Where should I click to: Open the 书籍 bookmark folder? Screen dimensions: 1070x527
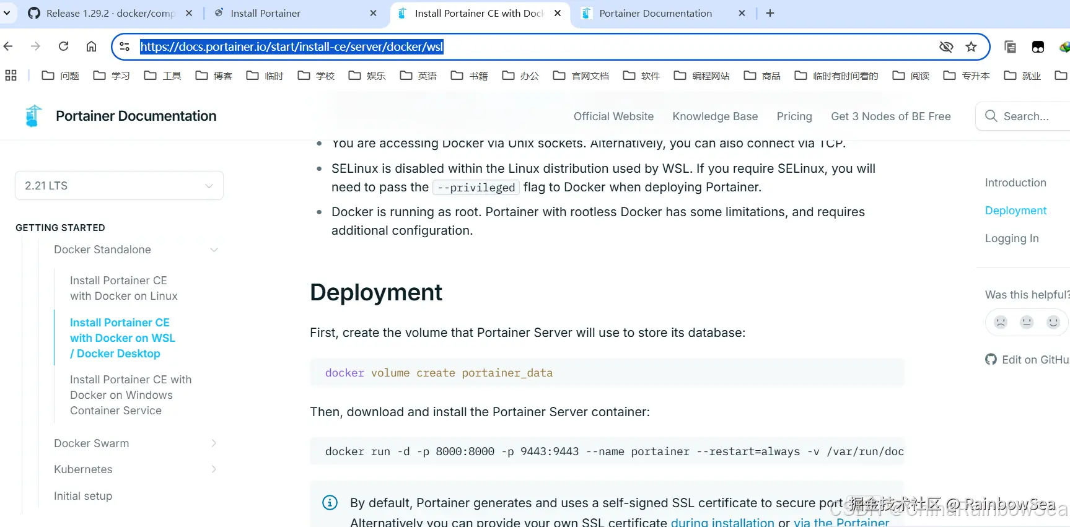point(470,76)
